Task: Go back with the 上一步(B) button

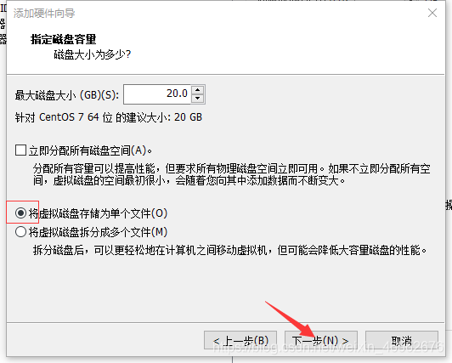Action: click(240, 341)
